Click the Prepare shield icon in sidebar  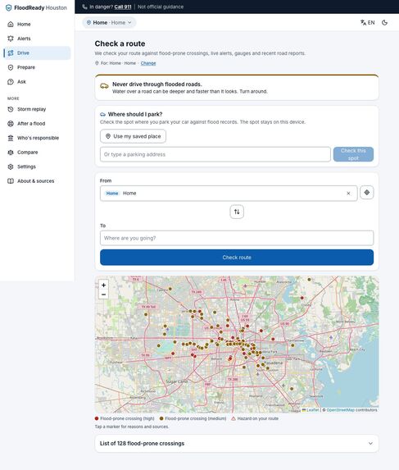pos(11,67)
